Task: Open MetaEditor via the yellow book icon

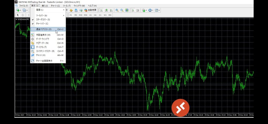Action: pyautogui.click(x=71, y=10)
